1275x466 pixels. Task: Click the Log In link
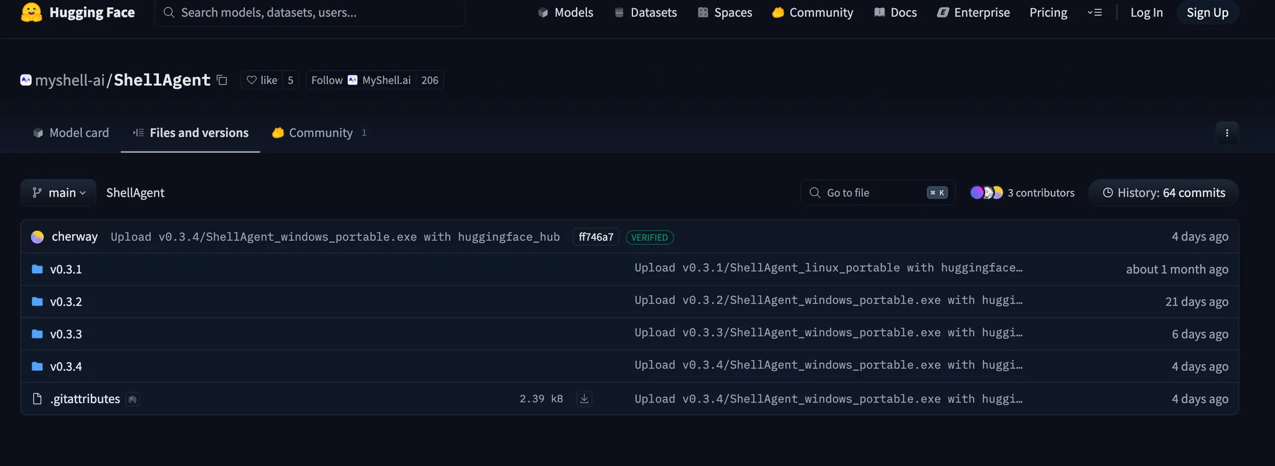tap(1146, 12)
